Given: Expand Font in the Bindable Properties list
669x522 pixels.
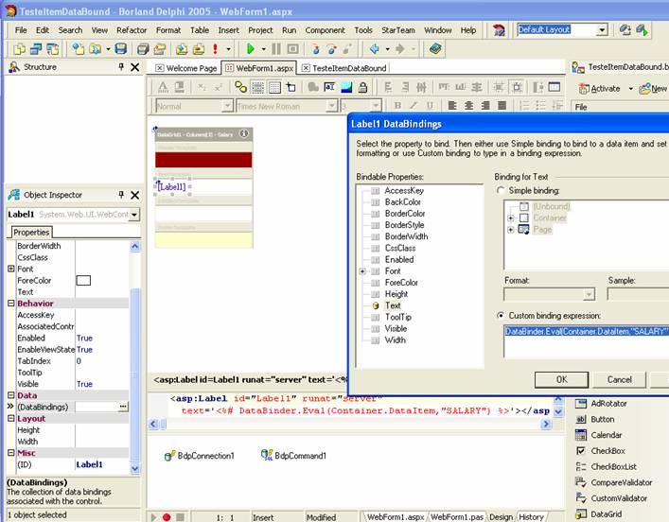Looking at the screenshot, I should coord(362,271).
